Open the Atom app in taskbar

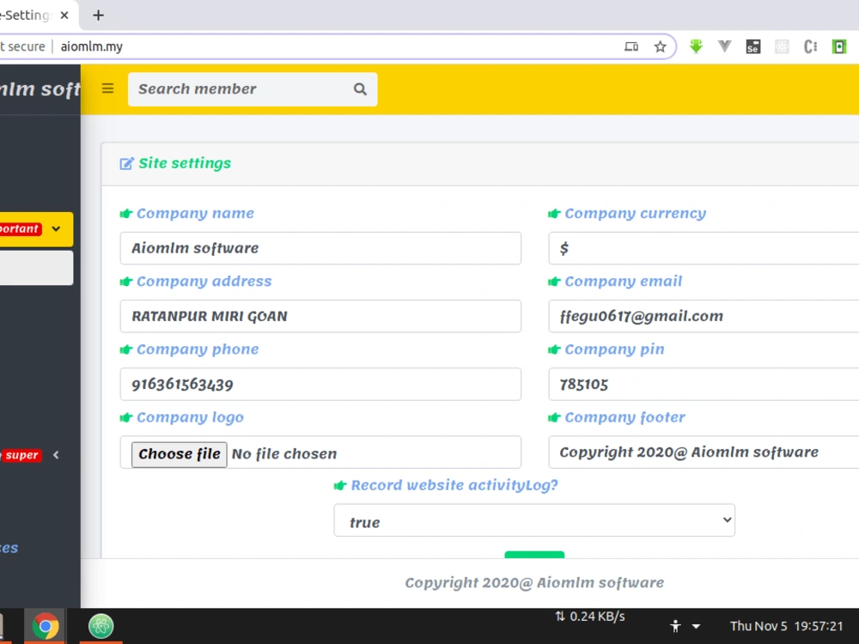(101, 626)
